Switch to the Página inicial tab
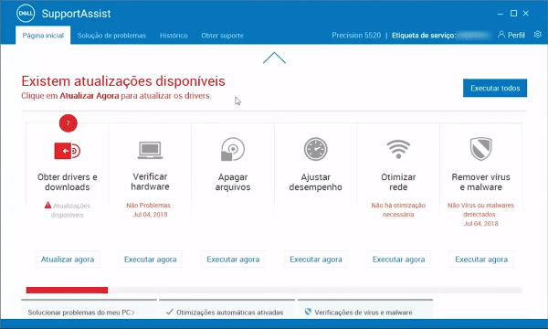This screenshot has height=329, width=548. point(43,36)
